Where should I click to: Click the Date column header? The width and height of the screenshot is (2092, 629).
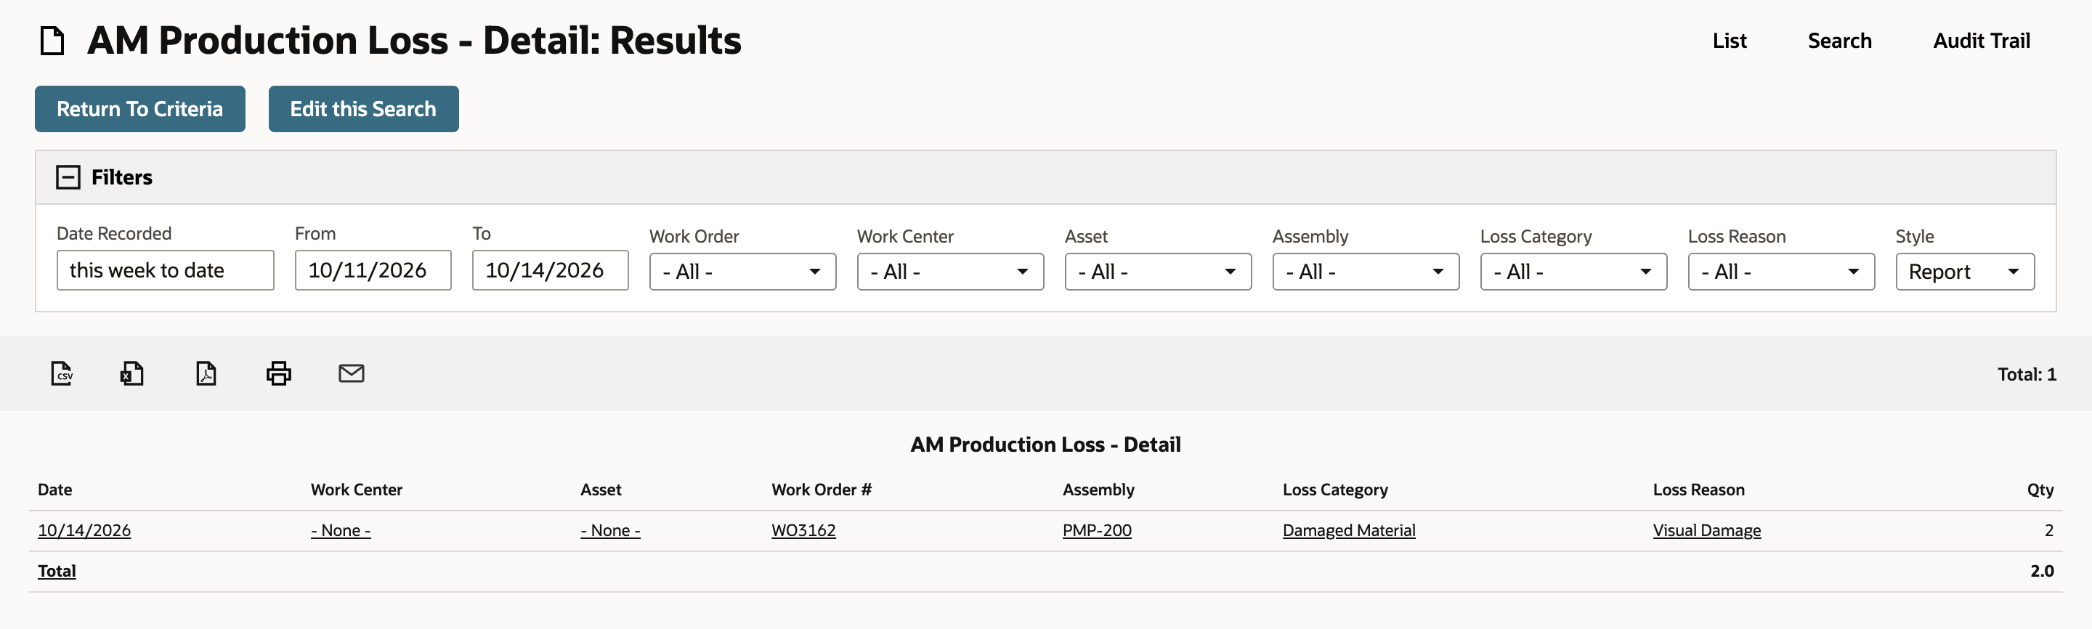[54, 490]
